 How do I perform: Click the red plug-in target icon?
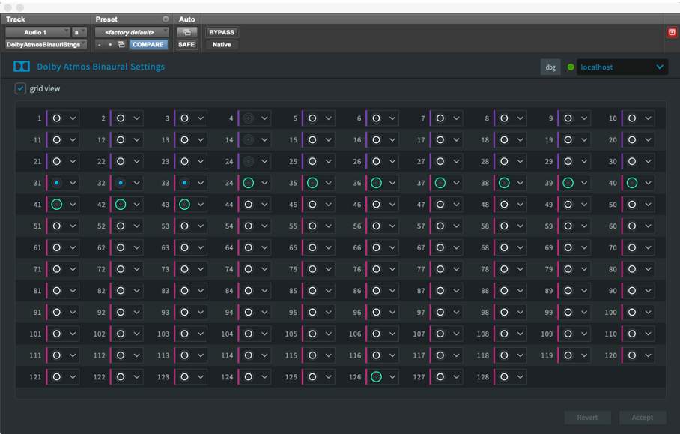(671, 32)
